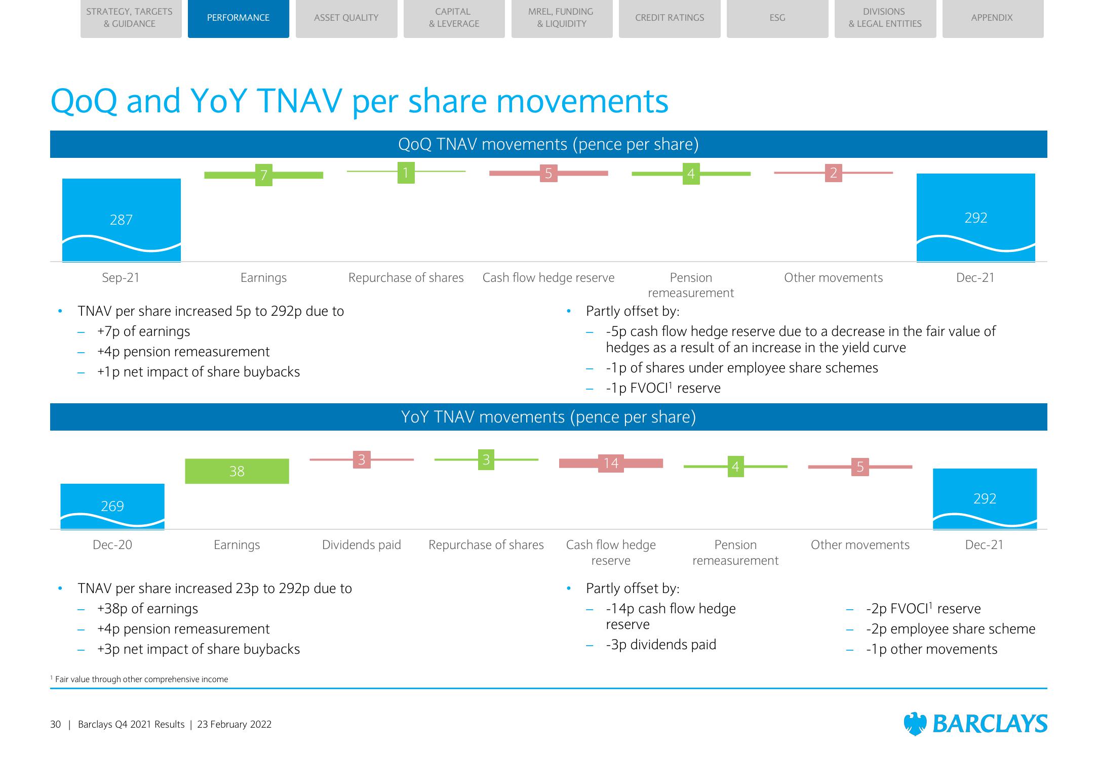This screenshot has height=759, width=1097.
Task: Open the Credit Ratings tab
Action: coord(670,18)
